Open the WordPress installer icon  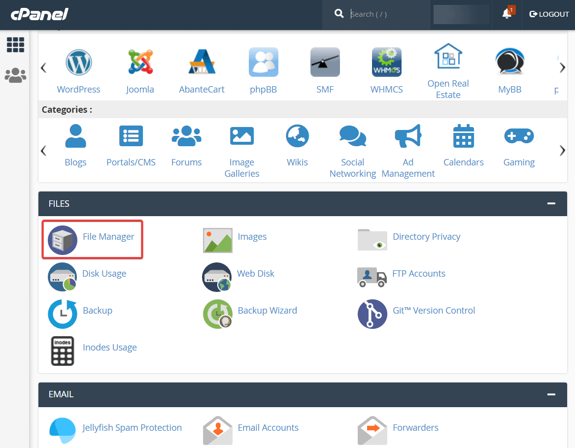[78, 62]
